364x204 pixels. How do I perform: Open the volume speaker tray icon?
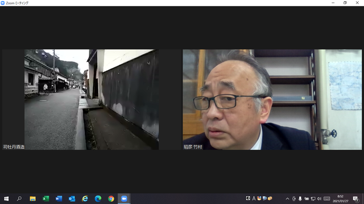coord(319,199)
